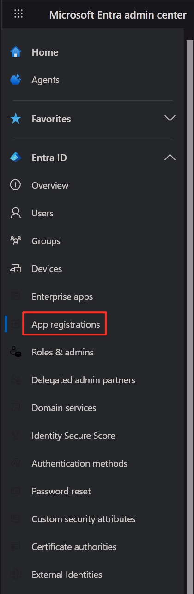Select Authentication methods

pos(79,463)
